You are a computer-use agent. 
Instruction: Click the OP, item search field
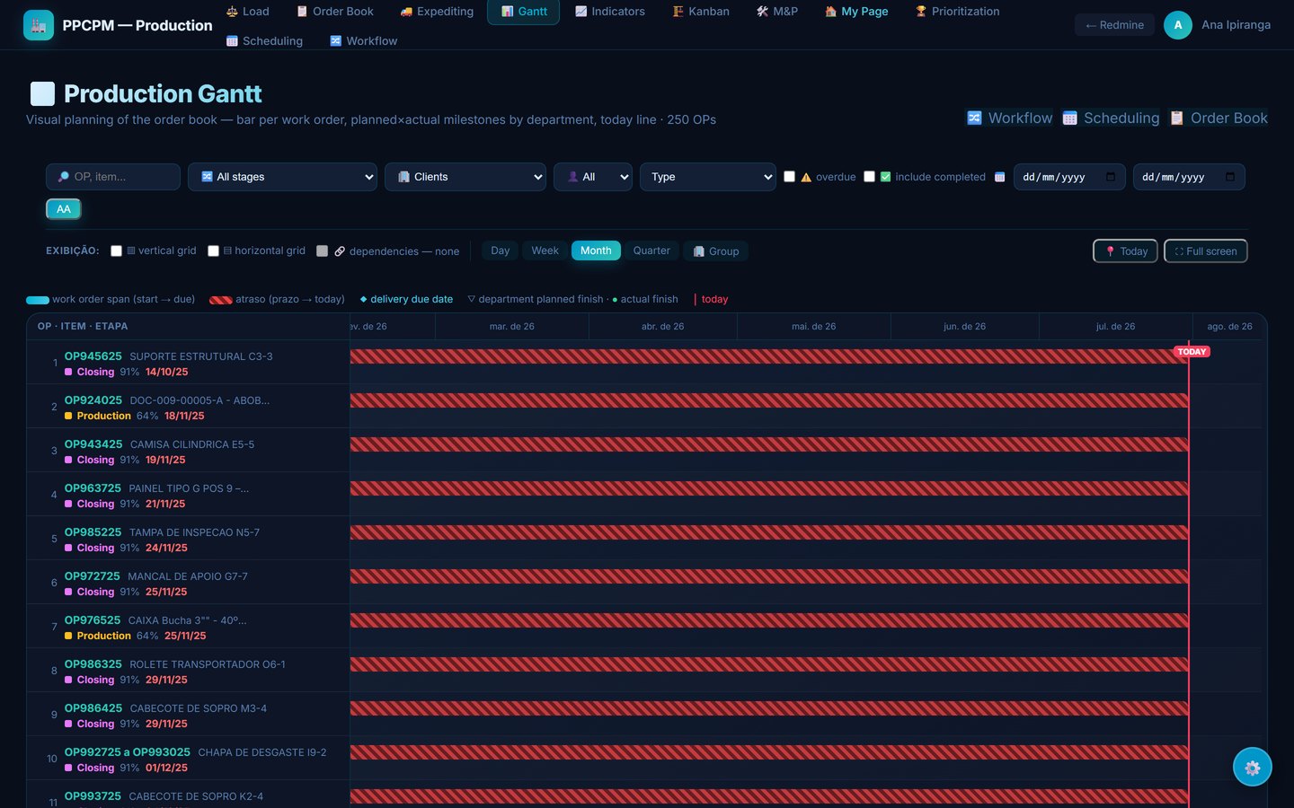point(113,177)
